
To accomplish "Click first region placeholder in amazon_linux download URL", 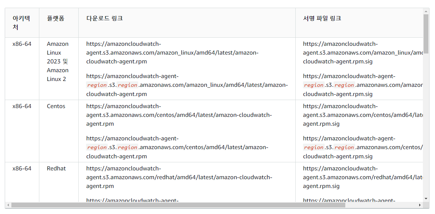I will pos(97,85).
